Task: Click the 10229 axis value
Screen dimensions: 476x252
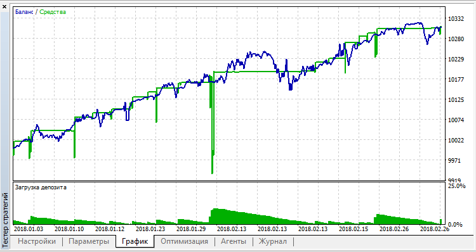Action: [x=456, y=59]
